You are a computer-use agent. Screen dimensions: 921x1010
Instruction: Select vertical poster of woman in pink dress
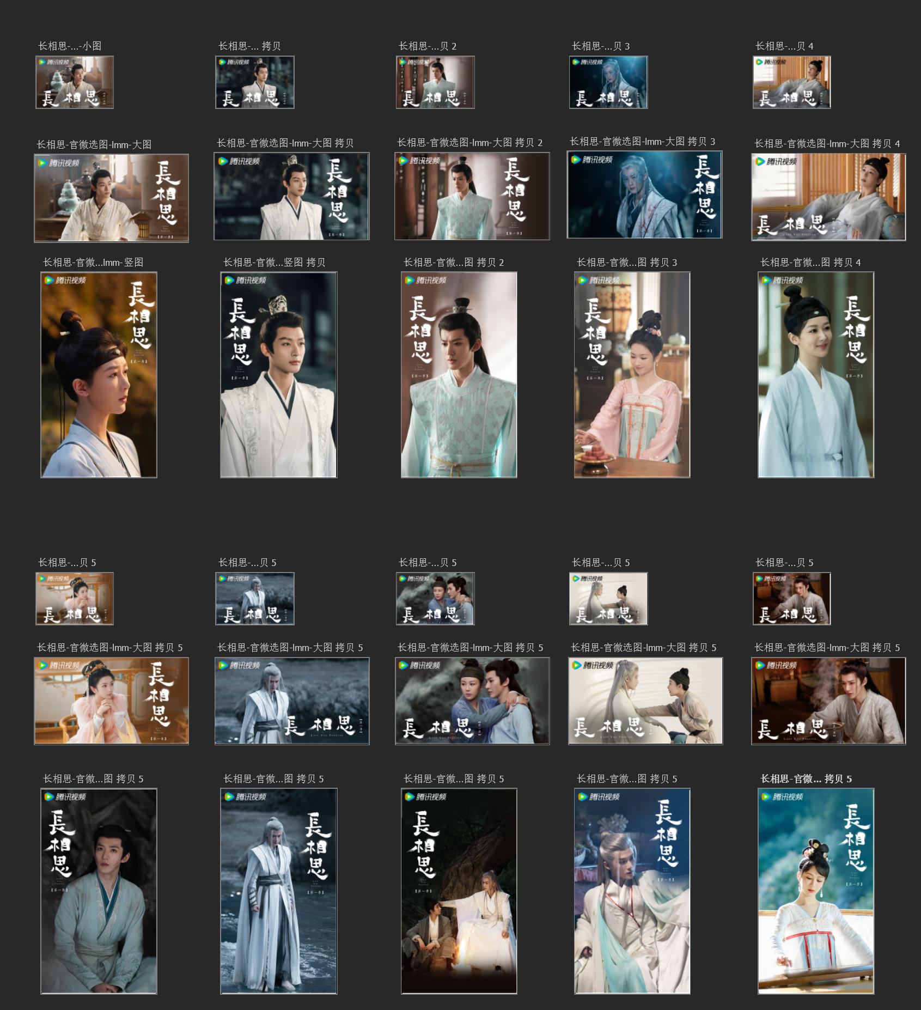(632, 375)
